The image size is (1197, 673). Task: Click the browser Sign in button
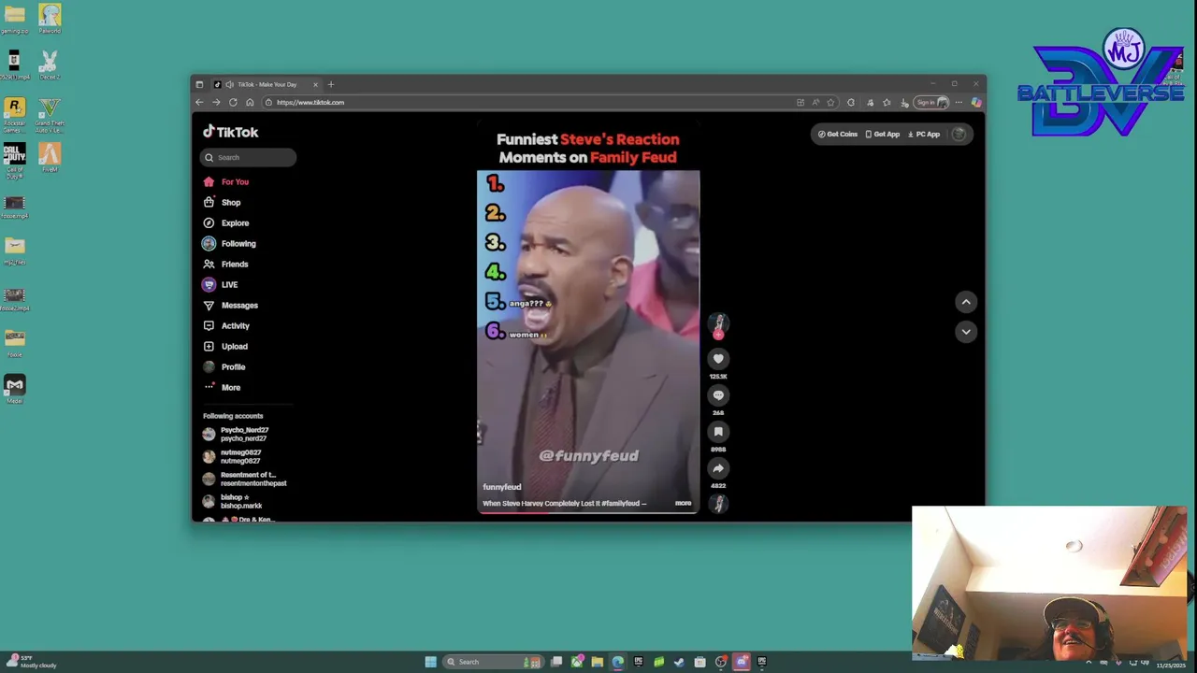(x=931, y=103)
